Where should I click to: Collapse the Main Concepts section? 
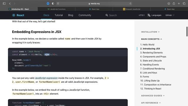(x=152, y=39)
